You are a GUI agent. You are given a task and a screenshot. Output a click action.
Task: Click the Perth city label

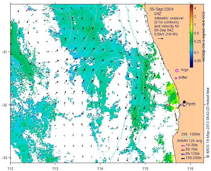pos(191,104)
